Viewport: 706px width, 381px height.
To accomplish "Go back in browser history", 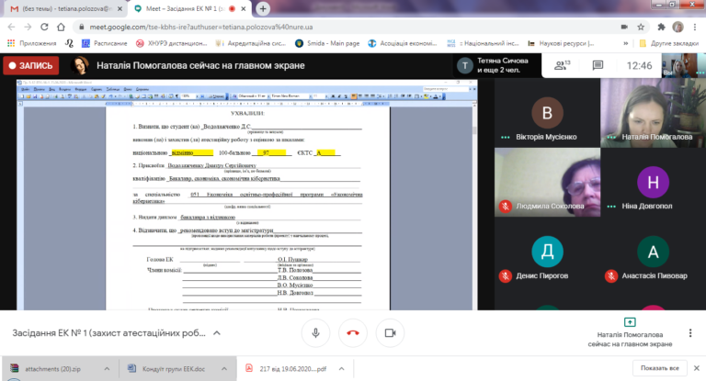I will [x=12, y=27].
